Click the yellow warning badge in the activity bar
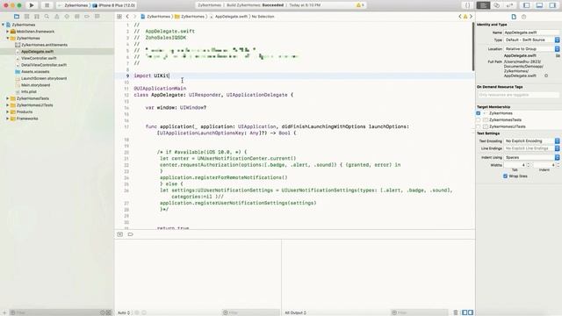Image resolution: width=562 pixels, height=316 pixels. (x=360, y=5)
